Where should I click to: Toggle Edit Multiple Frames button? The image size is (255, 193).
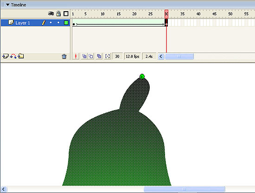(x=99, y=56)
